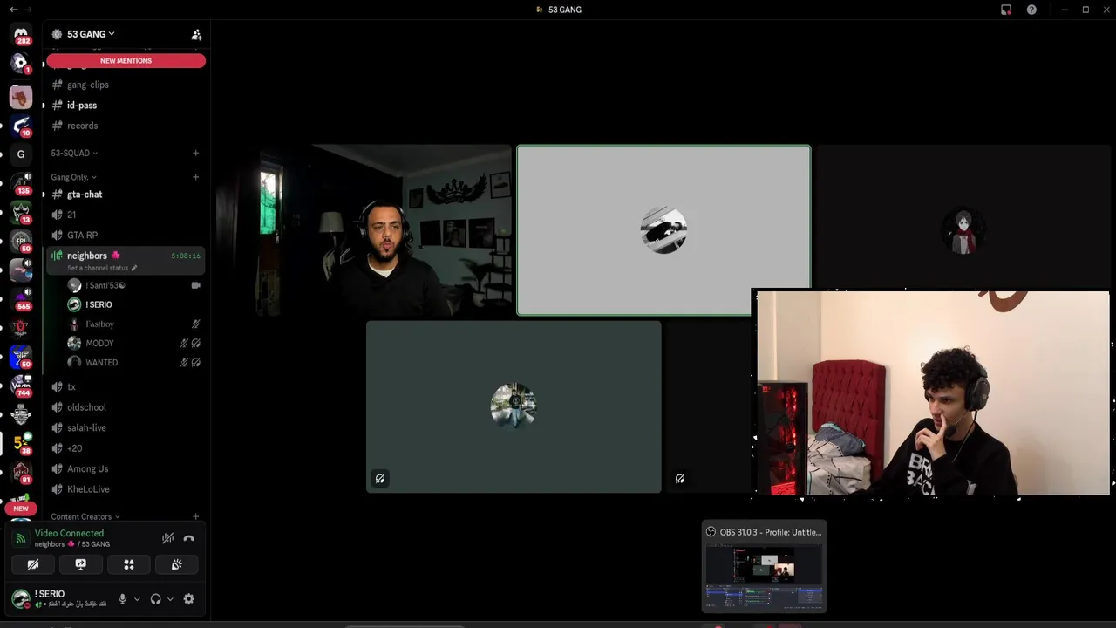Open the server icon with the 282 badge
The width and height of the screenshot is (1116, 628).
pos(21,34)
